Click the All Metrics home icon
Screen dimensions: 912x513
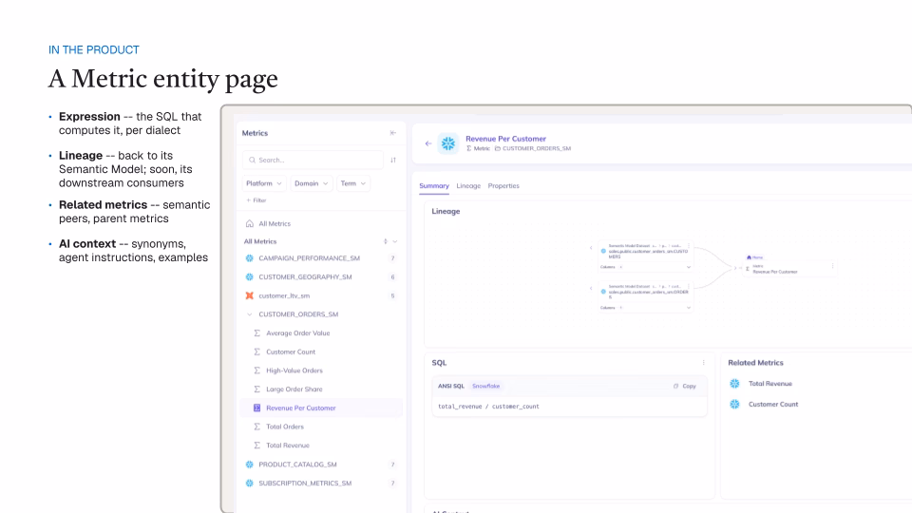pyautogui.click(x=250, y=223)
